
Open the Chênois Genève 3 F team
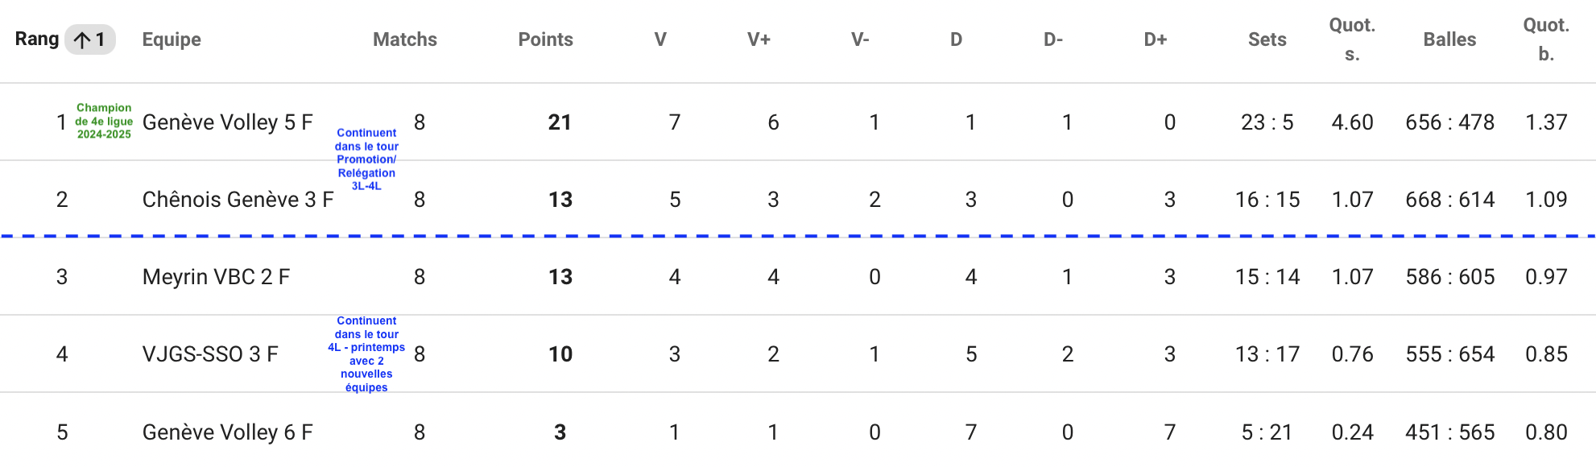tap(238, 200)
